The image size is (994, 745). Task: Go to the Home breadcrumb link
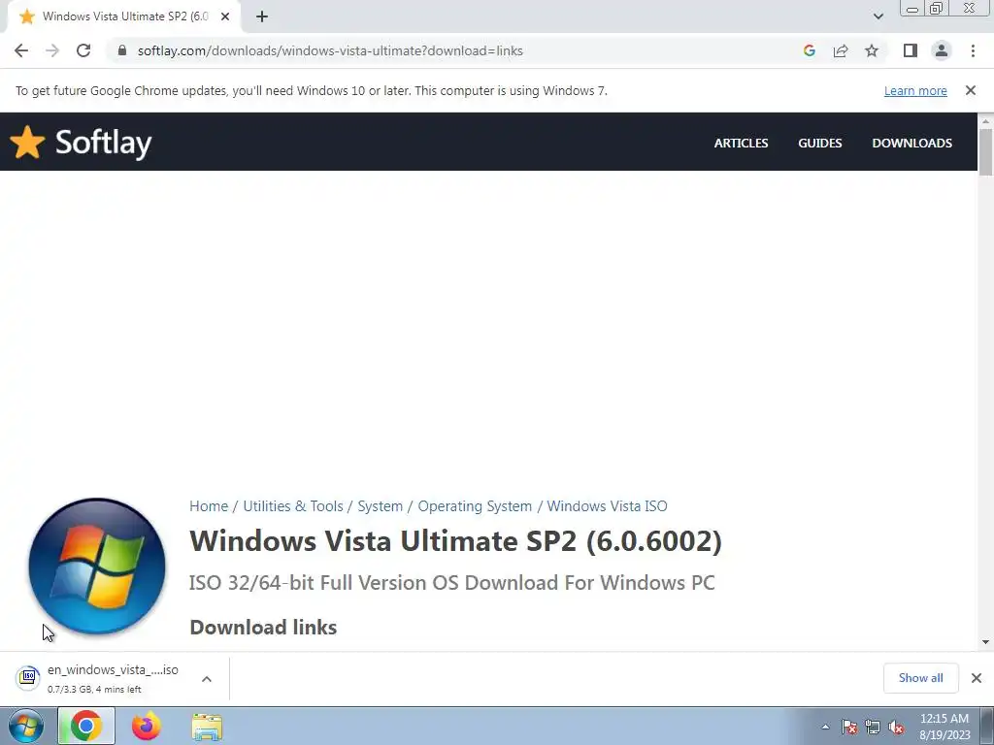pos(209,506)
